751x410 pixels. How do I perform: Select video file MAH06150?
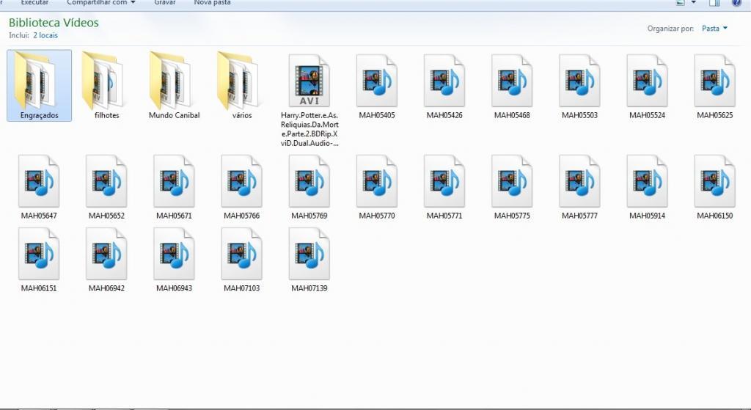click(x=714, y=187)
